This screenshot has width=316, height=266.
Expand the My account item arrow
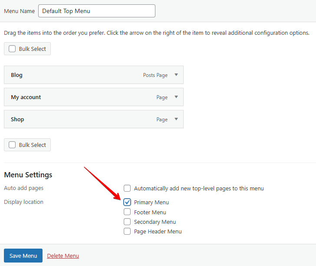[176, 97]
